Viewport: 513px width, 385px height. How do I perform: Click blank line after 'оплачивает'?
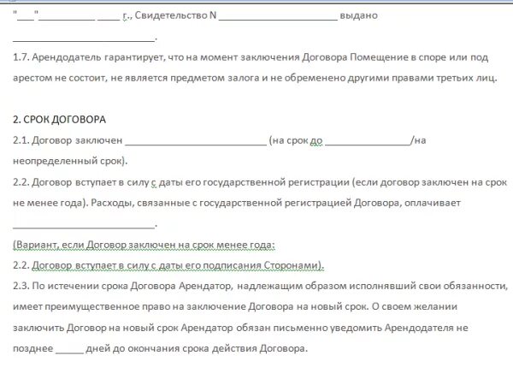coord(84,227)
